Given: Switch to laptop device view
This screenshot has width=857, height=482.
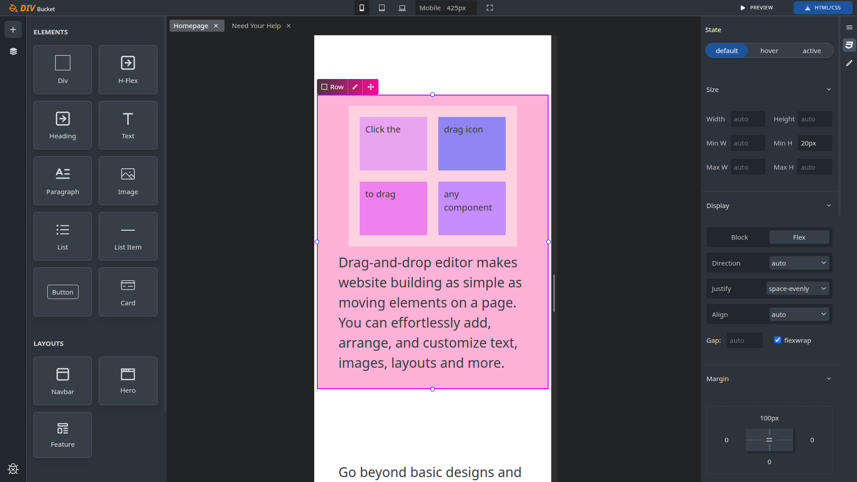Looking at the screenshot, I should coord(402,8).
